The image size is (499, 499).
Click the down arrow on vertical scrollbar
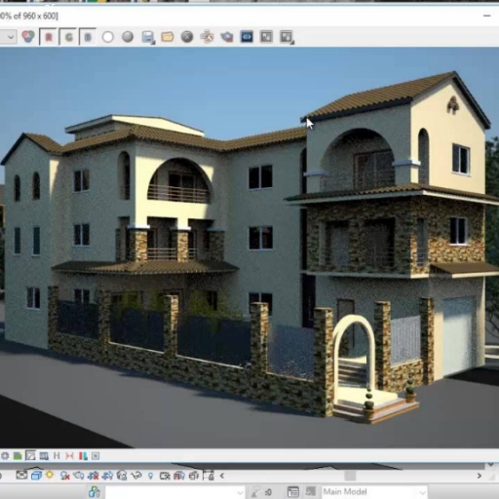[491, 465]
